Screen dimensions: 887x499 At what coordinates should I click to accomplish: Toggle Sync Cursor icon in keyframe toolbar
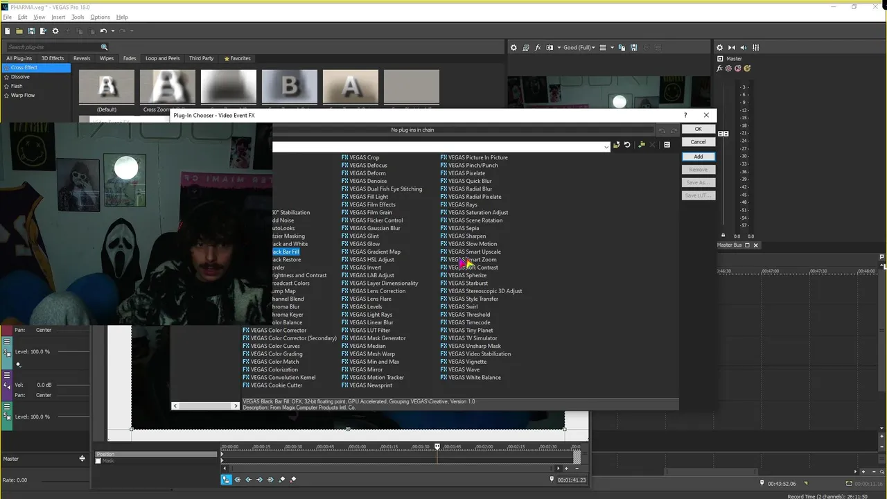pyautogui.click(x=226, y=480)
